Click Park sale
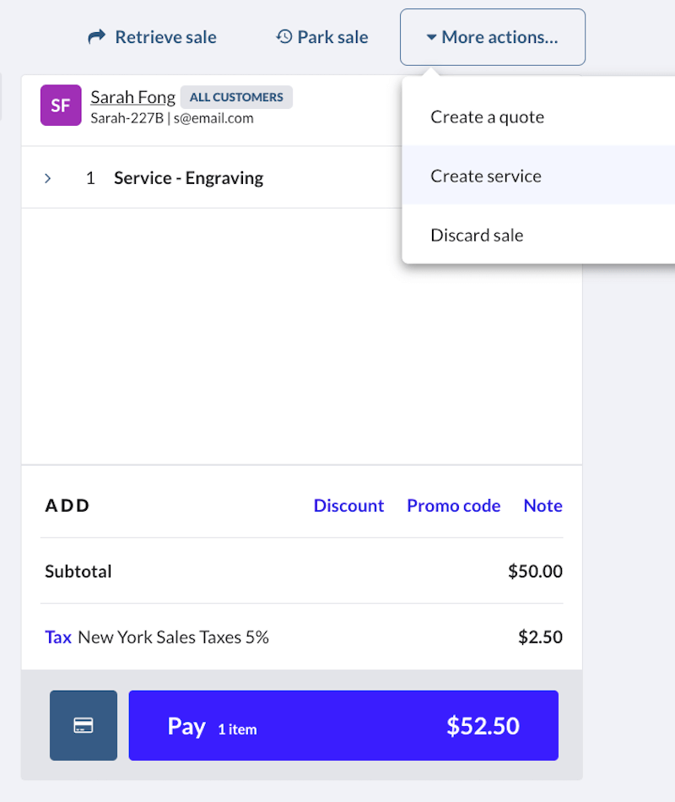The height and width of the screenshot is (802, 675). click(321, 36)
